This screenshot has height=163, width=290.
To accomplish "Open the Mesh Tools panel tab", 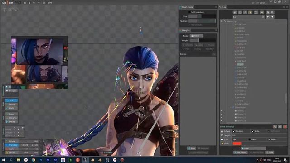I will point(186,7).
